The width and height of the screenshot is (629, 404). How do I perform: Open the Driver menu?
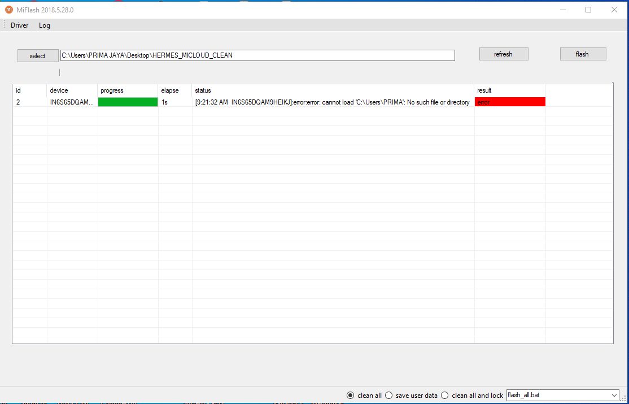(x=19, y=25)
